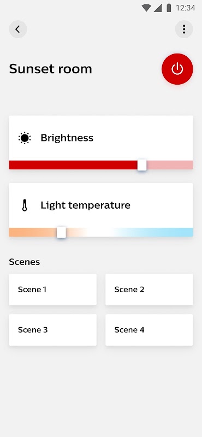Activate Scene 3
Image resolution: width=202 pixels, height=437 pixels.
pos(52,330)
